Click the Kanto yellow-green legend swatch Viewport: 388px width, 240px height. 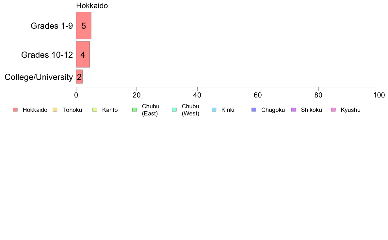(x=95, y=110)
